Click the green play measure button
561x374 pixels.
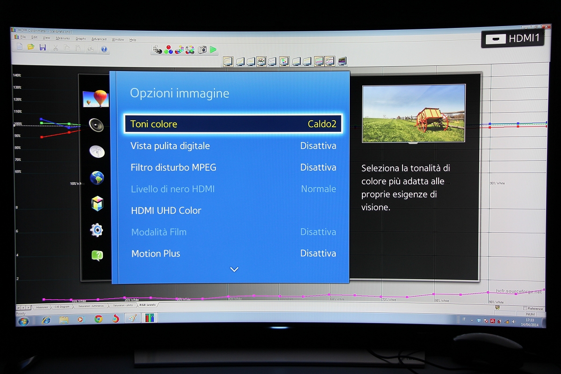click(213, 49)
